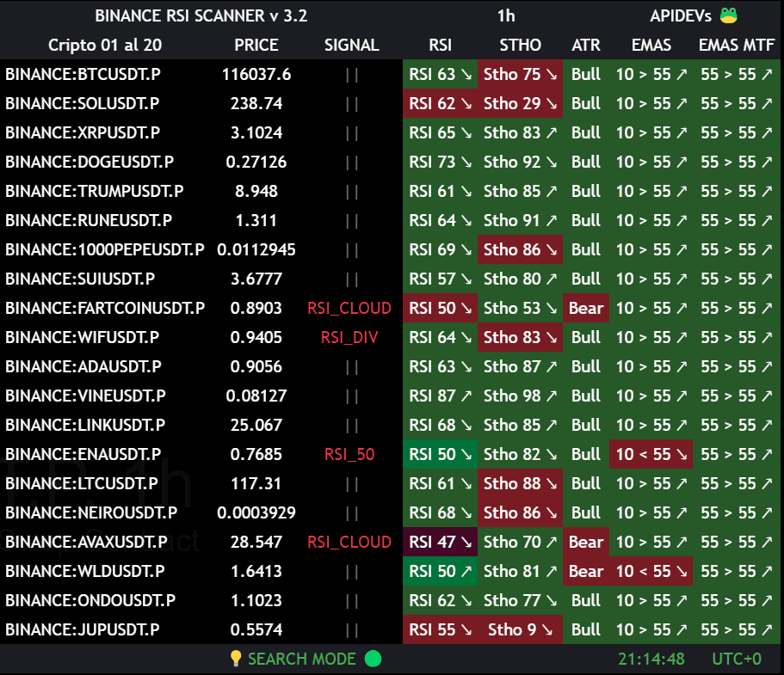Select the STHO column header
The image size is (784, 675).
coord(520,45)
